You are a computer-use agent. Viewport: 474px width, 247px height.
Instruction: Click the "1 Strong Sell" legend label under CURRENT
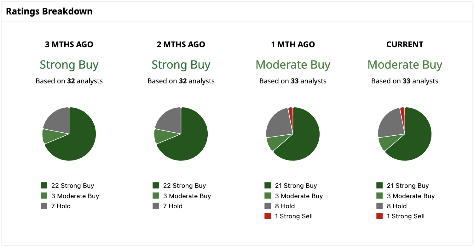click(x=406, y=216)
